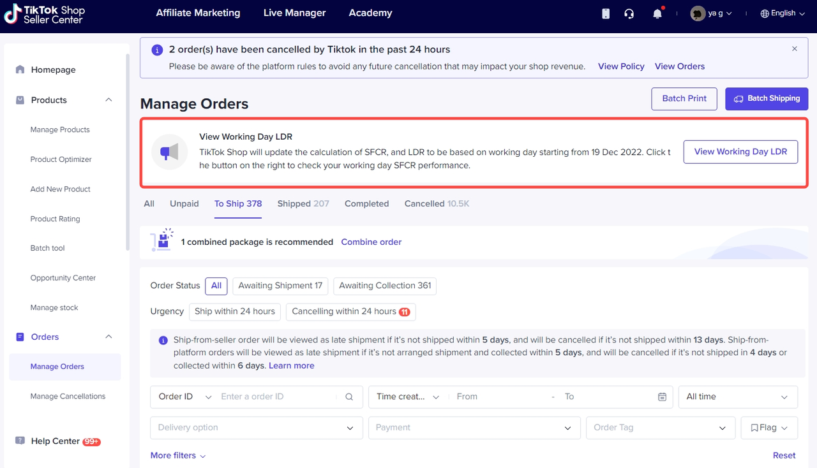This screenshot has height=468, width=817.
Task: Focus the Enter a order ID field
Action: [x=277, y=397]
